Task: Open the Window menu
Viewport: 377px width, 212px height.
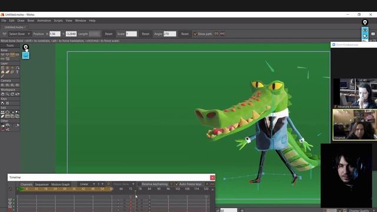Action: [81, 21]
